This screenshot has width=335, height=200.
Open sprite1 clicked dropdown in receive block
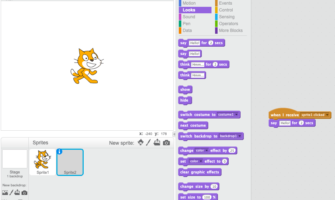315,115
